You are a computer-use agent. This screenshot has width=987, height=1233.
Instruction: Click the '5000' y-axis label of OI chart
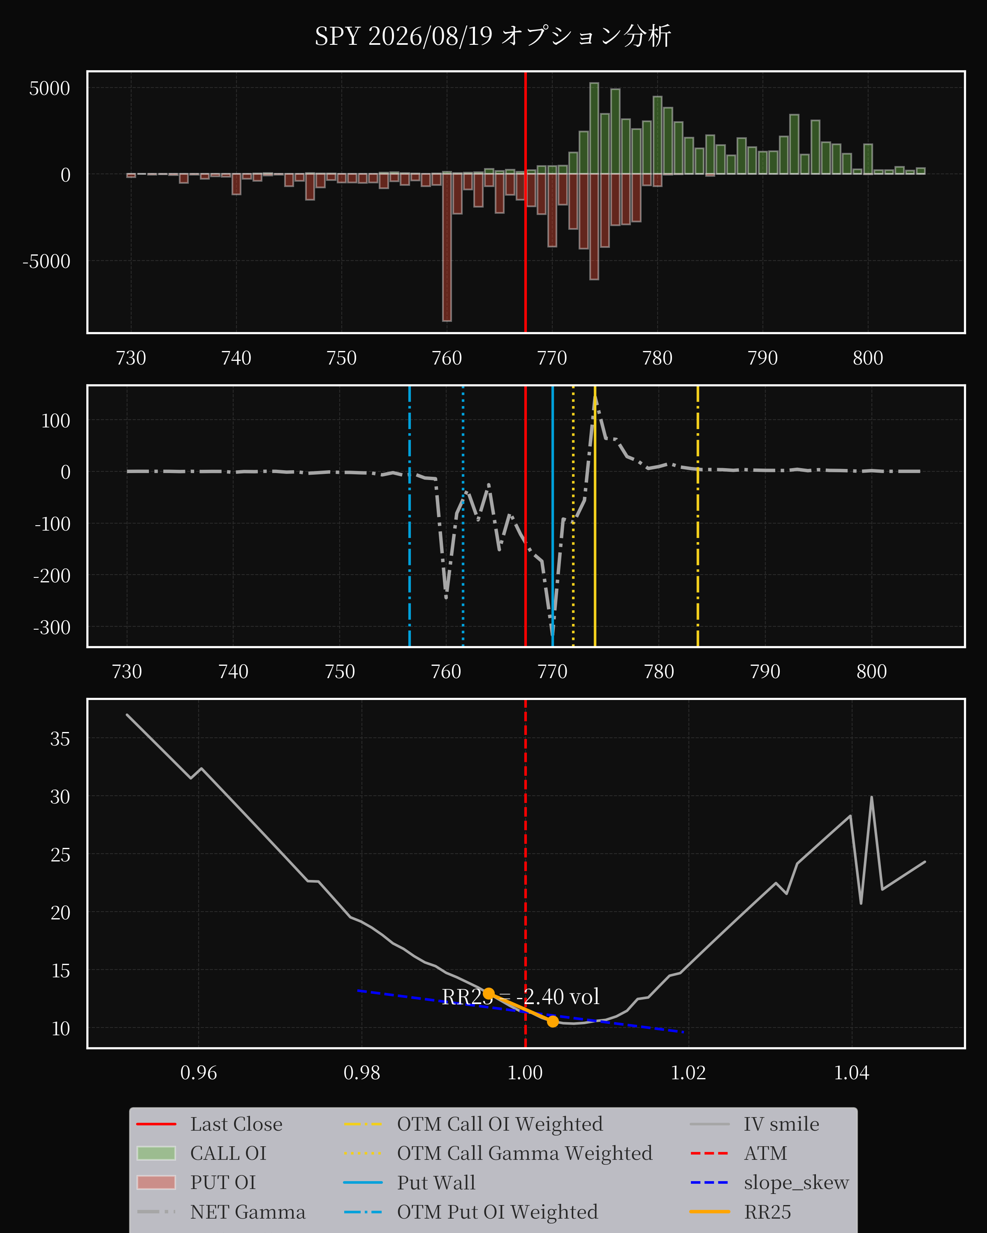pyautogui.click(x=49, y=88)
